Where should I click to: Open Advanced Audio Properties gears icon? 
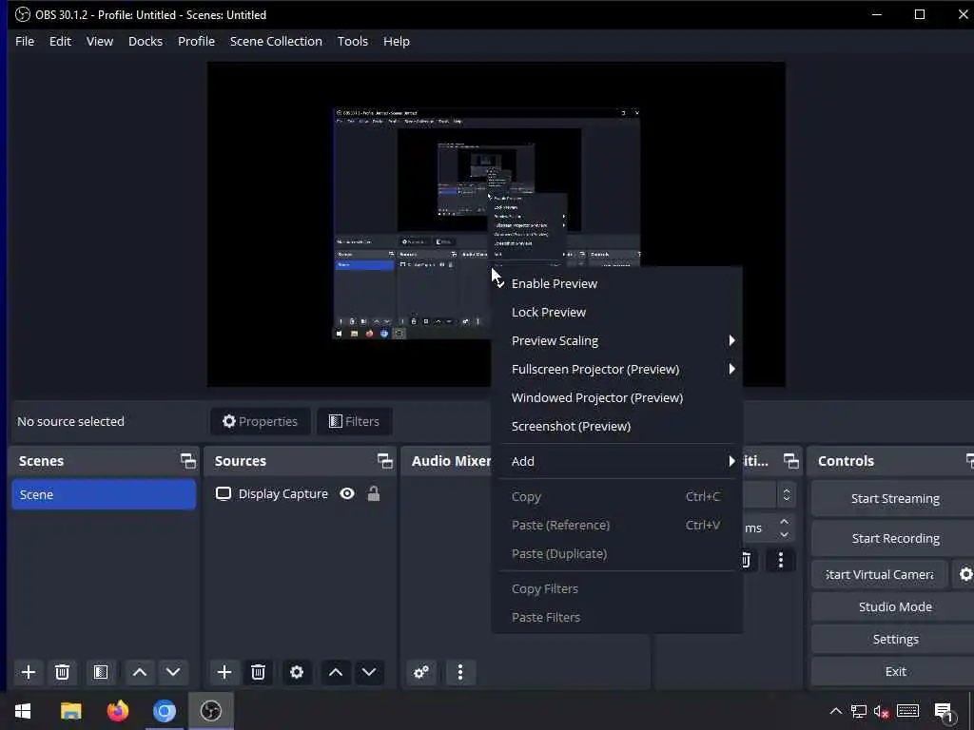point(421,672)
